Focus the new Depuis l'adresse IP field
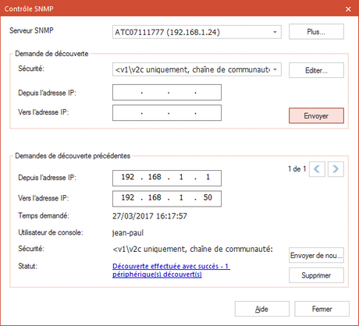 (167, 92)
